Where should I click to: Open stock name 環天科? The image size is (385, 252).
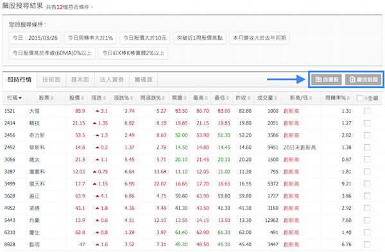click(x=37, y=184)
